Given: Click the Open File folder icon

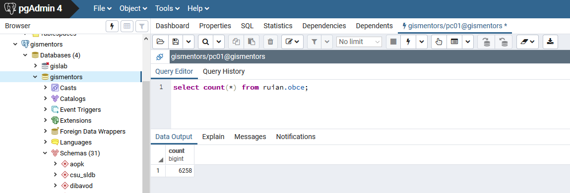Looking at the screenshot, I should click(160, 42).
